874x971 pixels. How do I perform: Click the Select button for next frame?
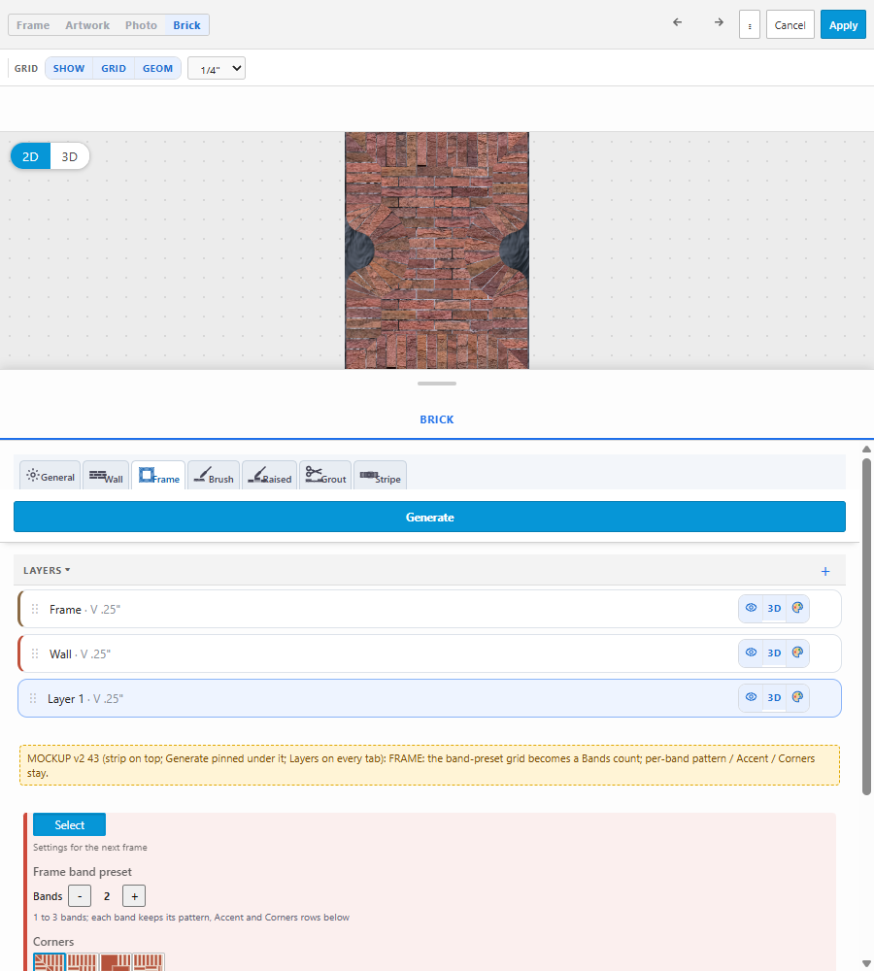69,824
